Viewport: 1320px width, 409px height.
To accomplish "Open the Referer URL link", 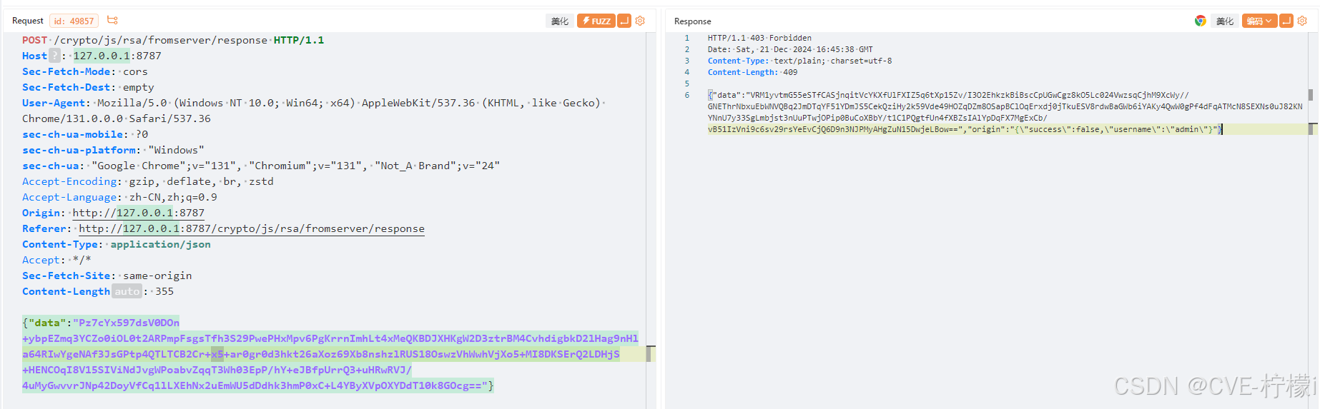I will pyautogui.click(x=252, y=228).
